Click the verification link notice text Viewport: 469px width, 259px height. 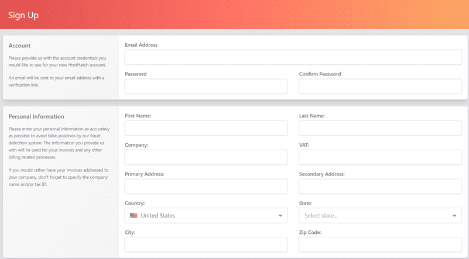(56, 81)
